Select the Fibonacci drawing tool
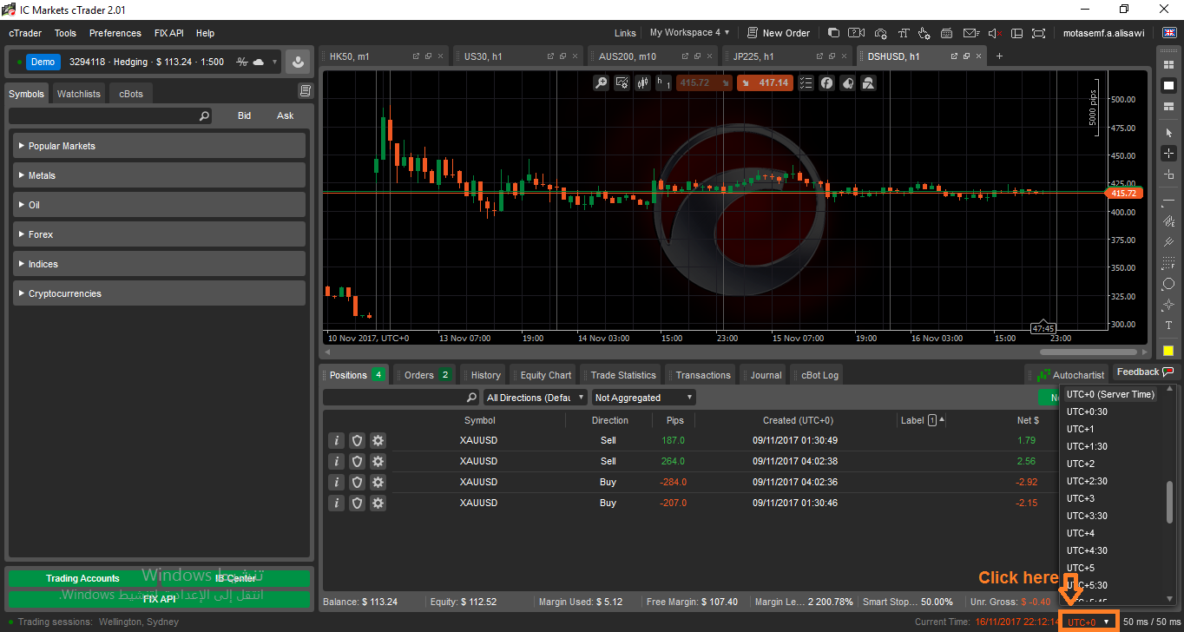Image resolution: width=1184 pixels, height=632 pixels. point(1168,263)
